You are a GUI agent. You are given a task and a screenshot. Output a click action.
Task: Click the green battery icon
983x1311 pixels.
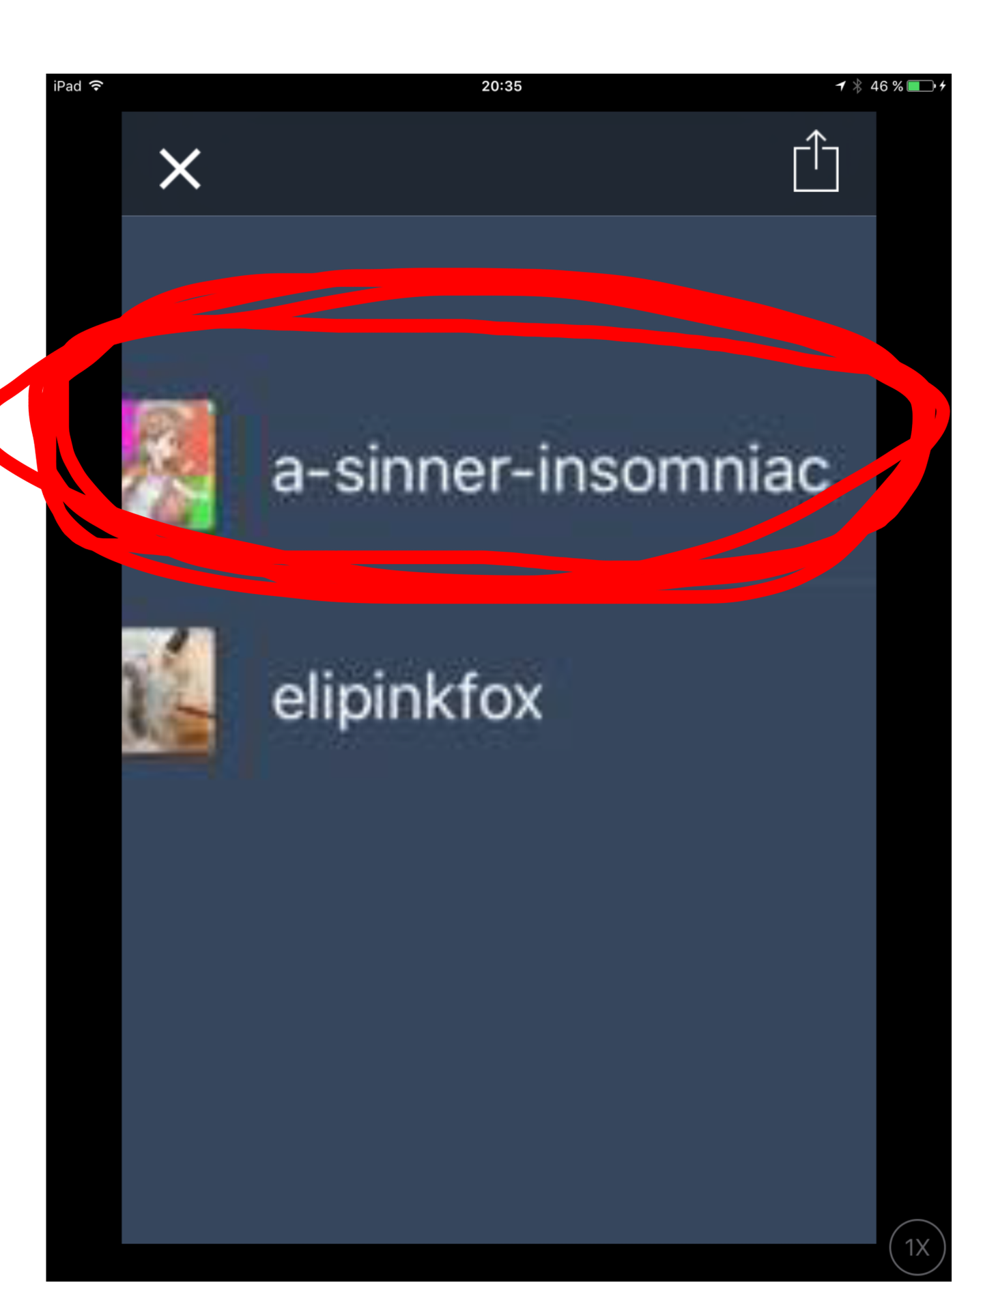(921, 85)
